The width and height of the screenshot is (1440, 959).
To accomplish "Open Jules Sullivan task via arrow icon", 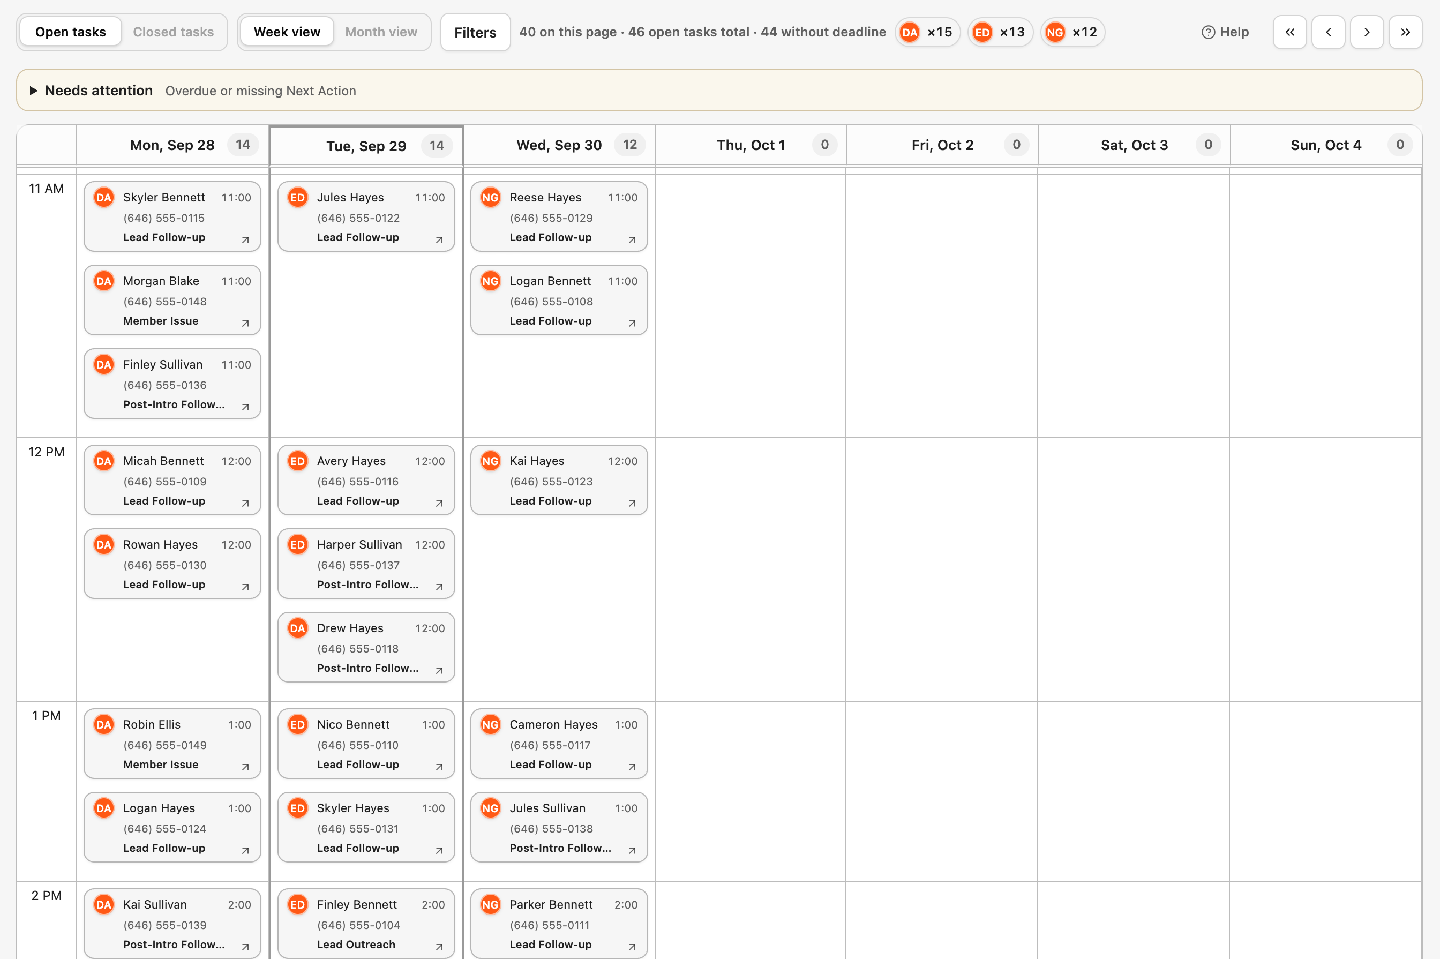I will coord(632,851).
